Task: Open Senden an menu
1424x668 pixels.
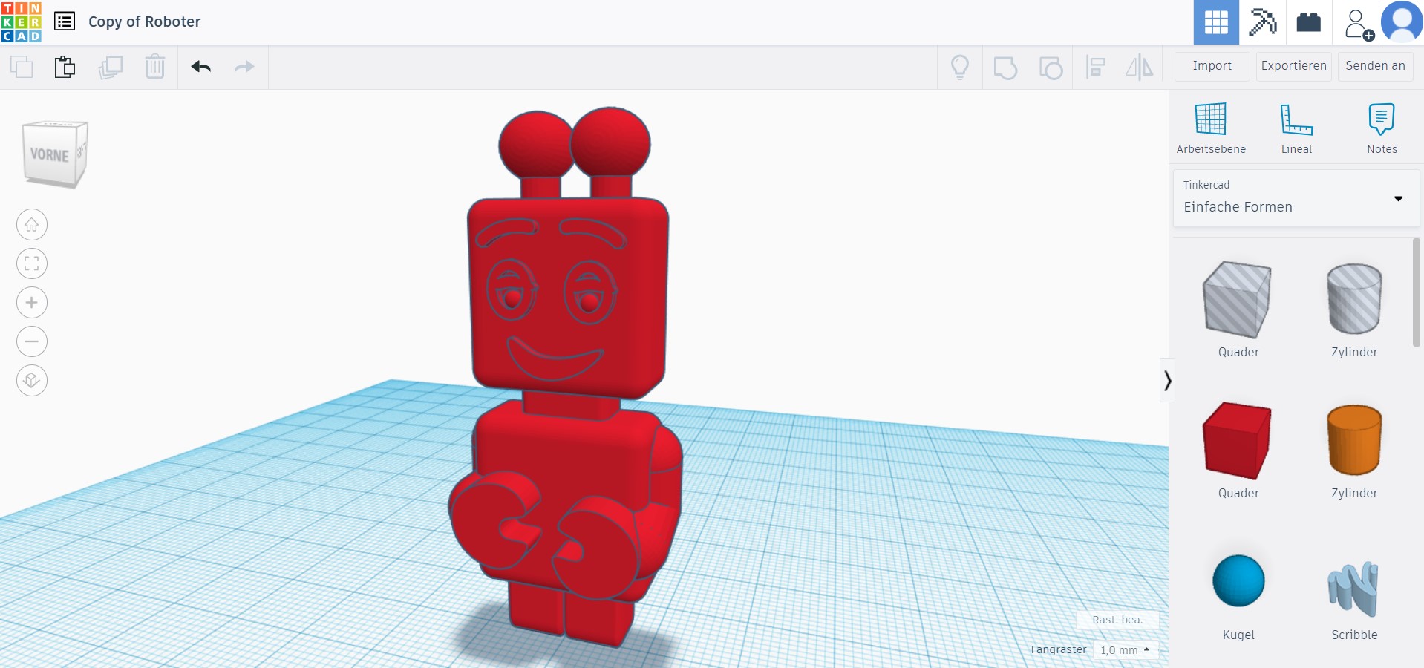Action: click(x=1375, y=66)
